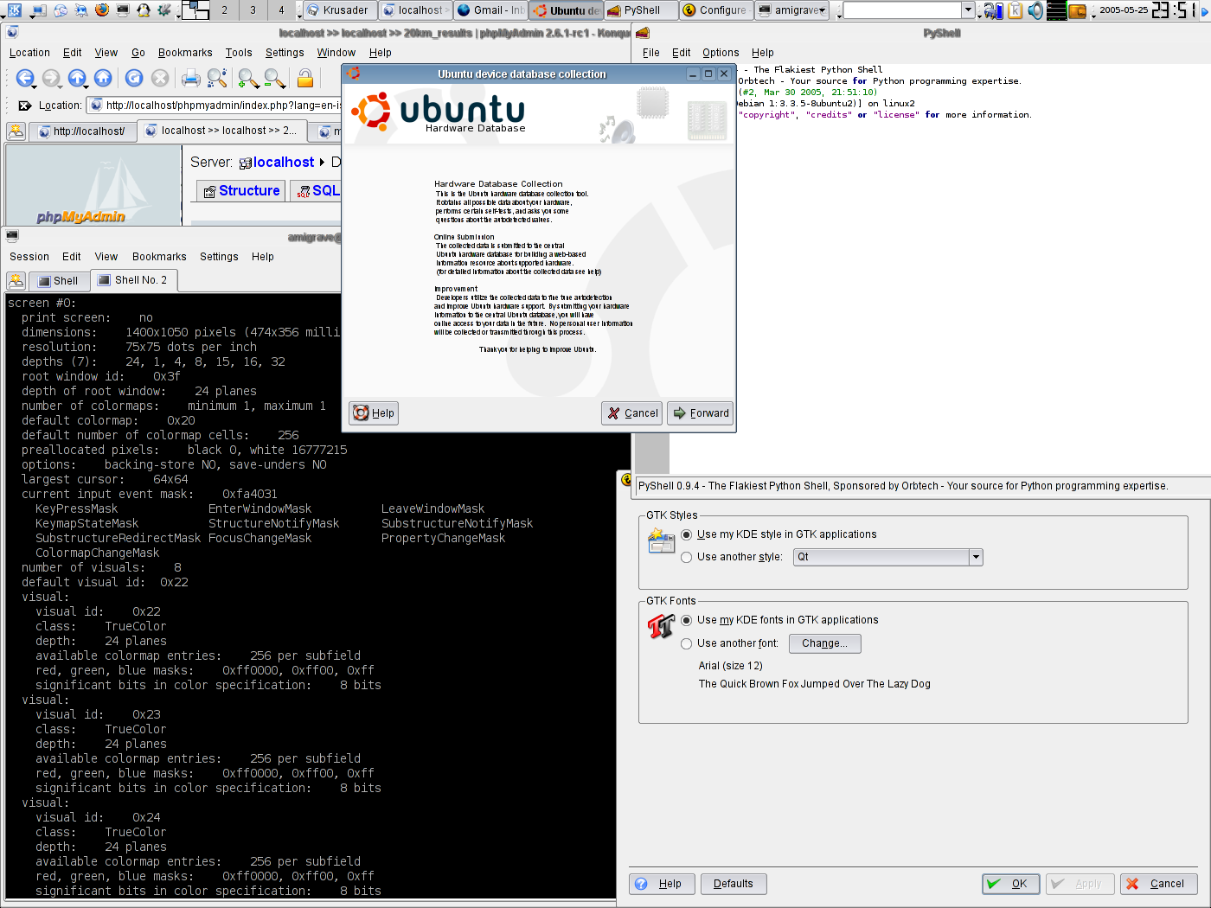Click Help in GTK config dialog
This screenshot has height=908, width=1211.
click(662, 884)
